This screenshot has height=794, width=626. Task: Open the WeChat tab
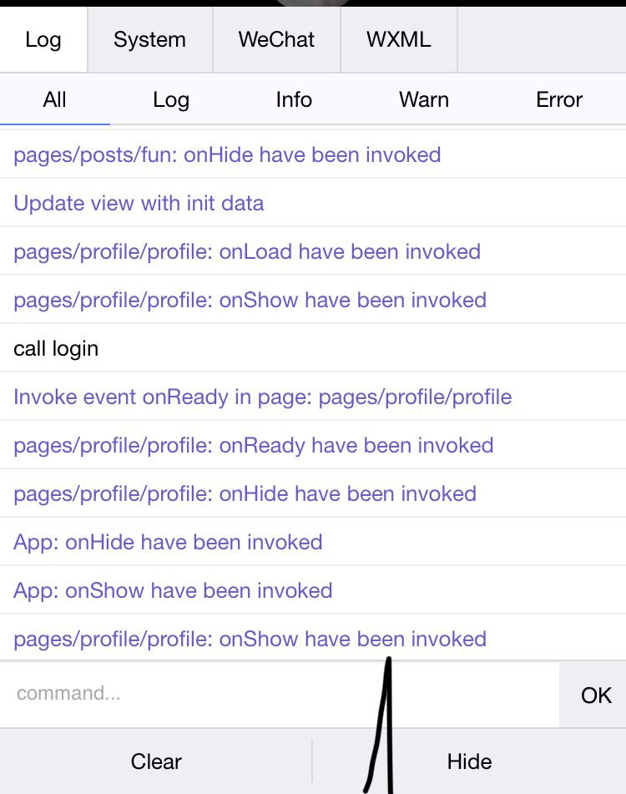coord(276,39)
